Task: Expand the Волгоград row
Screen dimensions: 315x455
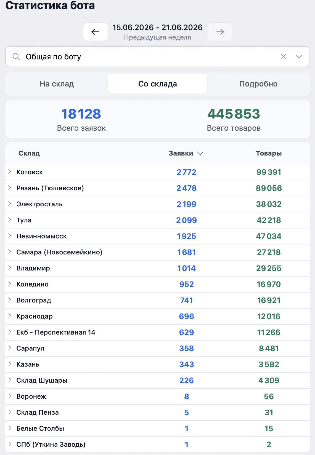Action: (10, 300)
